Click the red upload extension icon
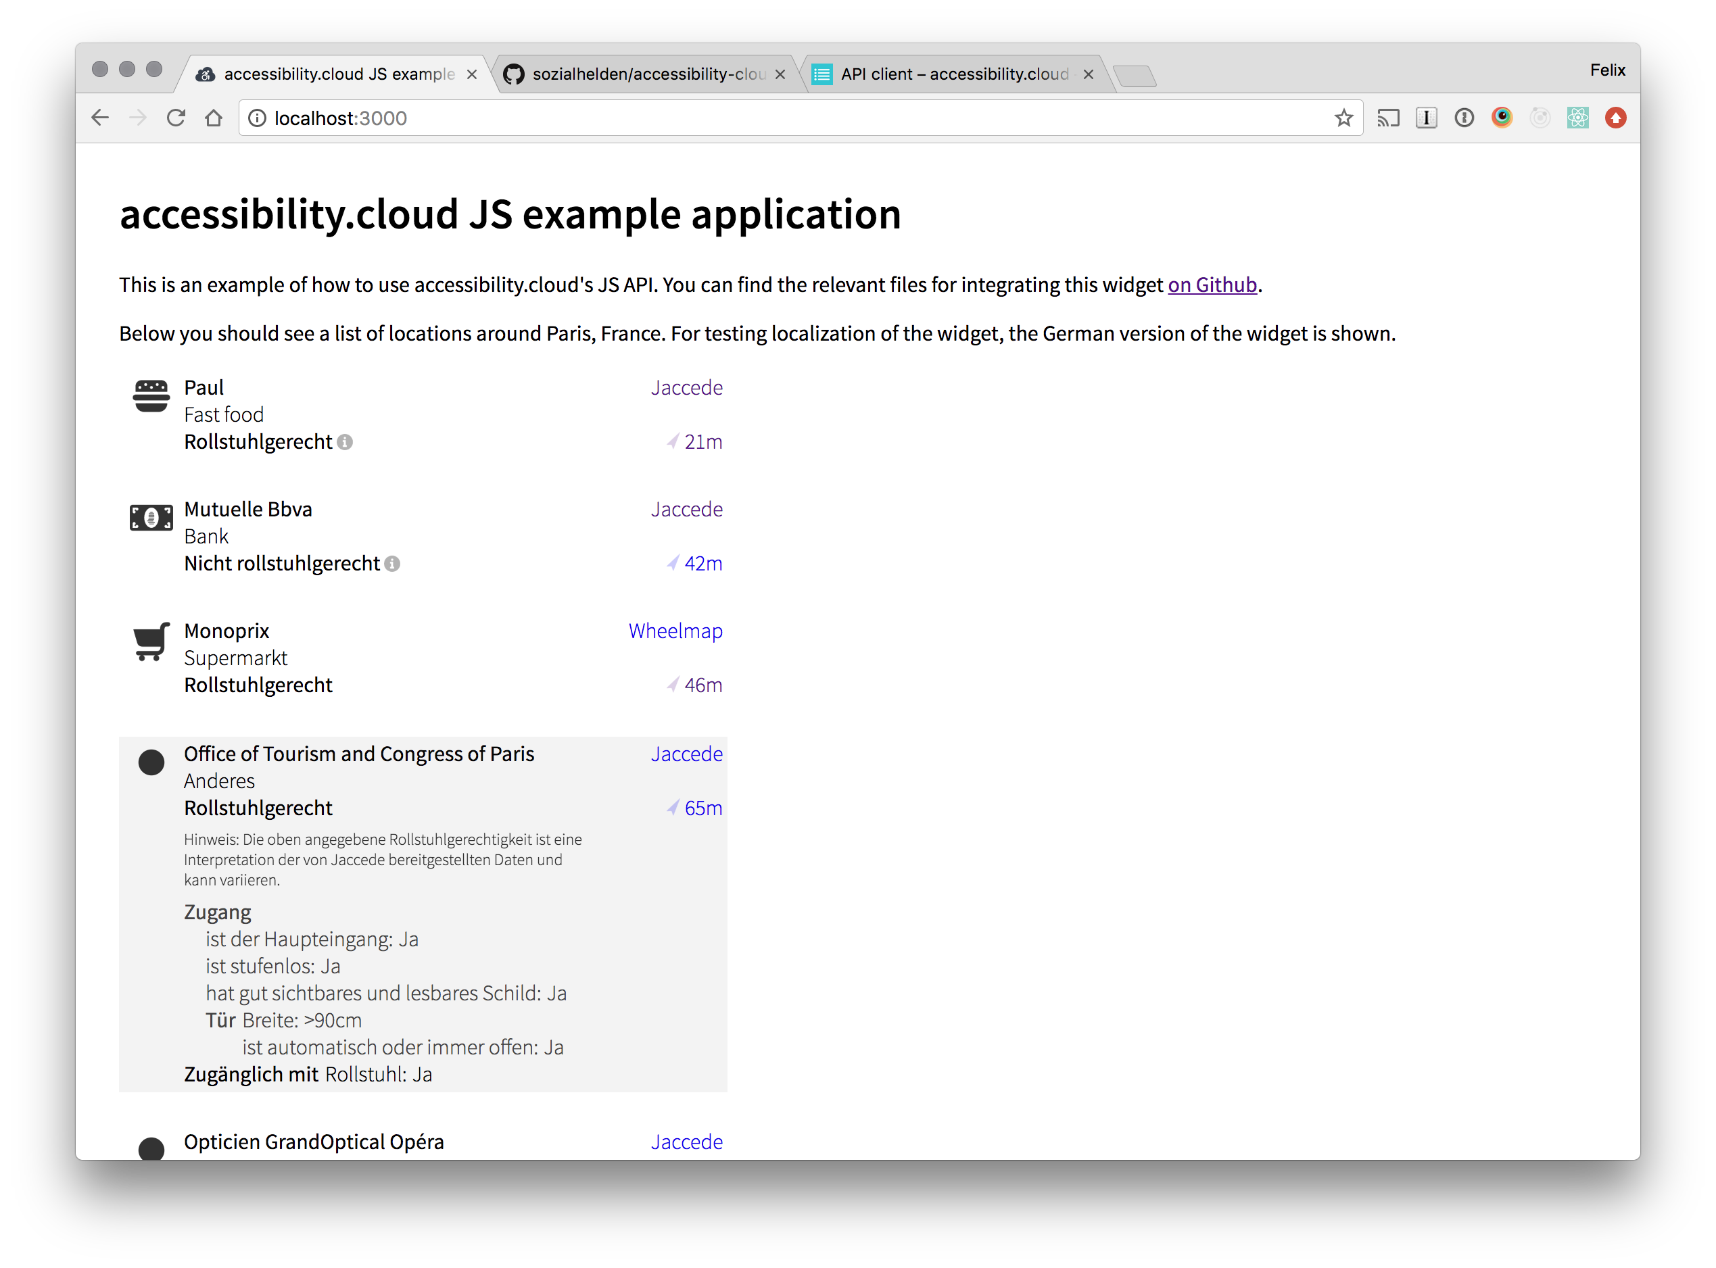 (1615, 118)
